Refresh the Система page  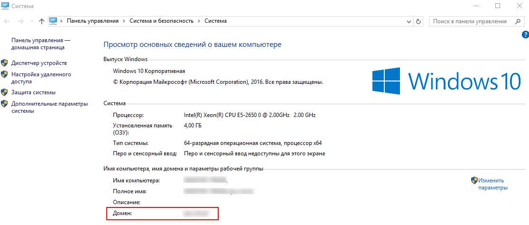pyautogui.click(x=418, y=21)
